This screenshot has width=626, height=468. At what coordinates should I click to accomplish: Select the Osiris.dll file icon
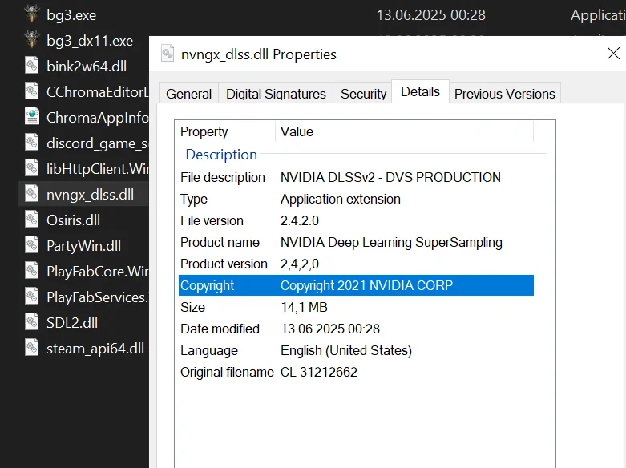pyautogui.click(x=32, y=220)
